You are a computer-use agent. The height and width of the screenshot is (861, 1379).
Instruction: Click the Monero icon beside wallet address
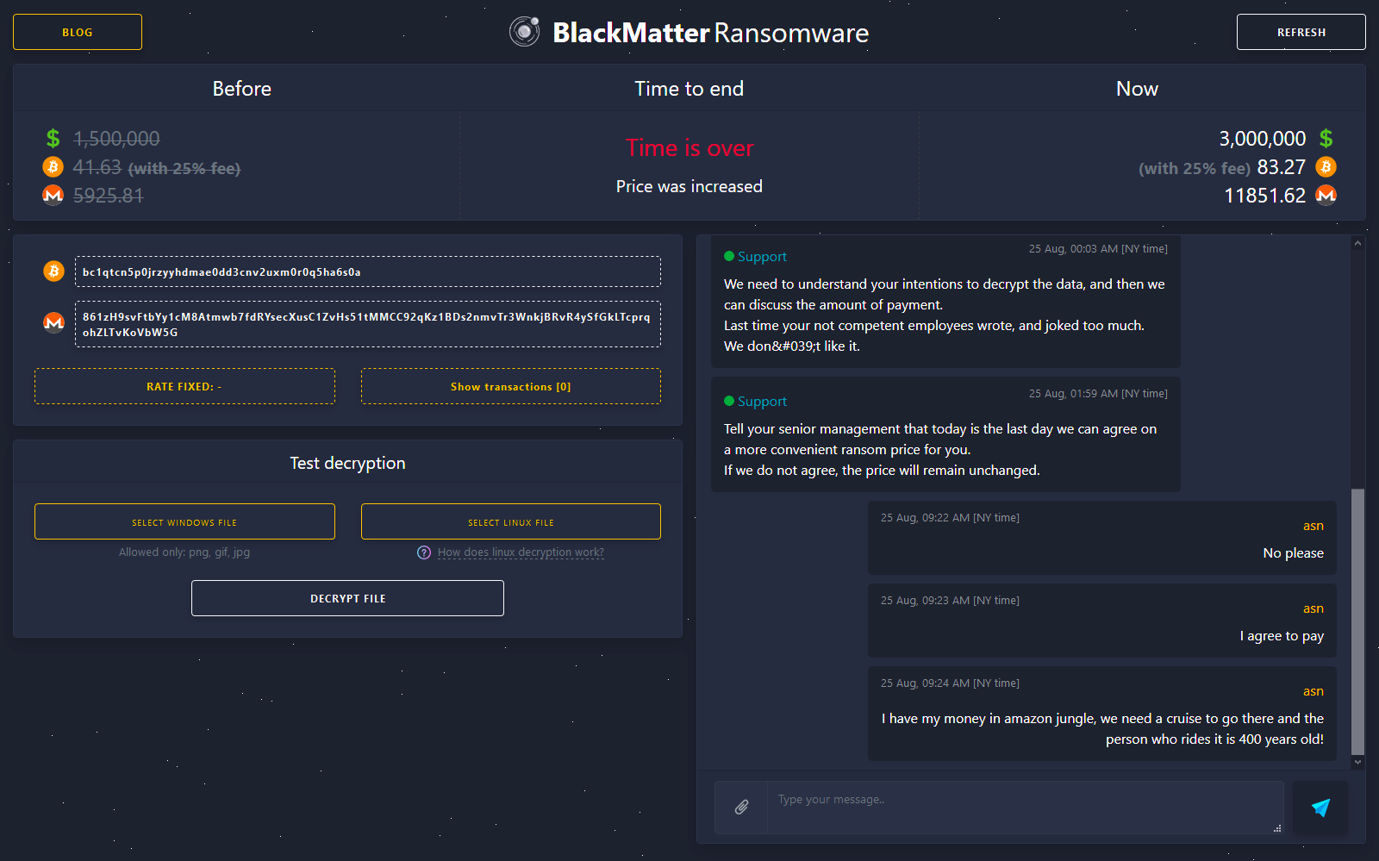pyautogui.click(x=53, y=323)
